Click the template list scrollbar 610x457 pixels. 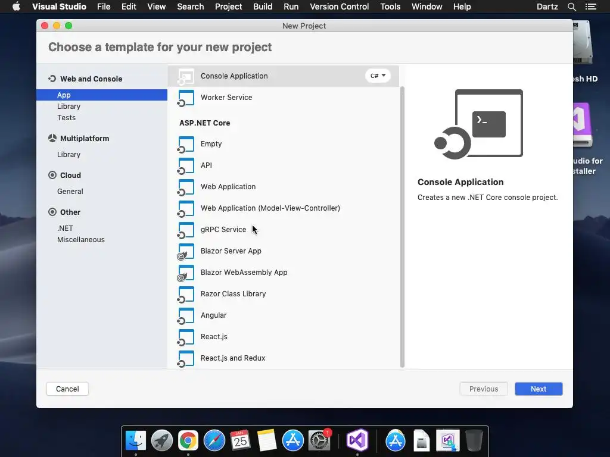pos(402,227)
